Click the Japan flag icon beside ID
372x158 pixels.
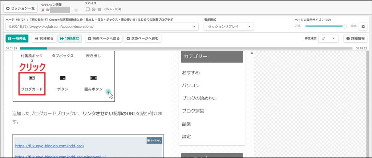click(x=43, y=10)
